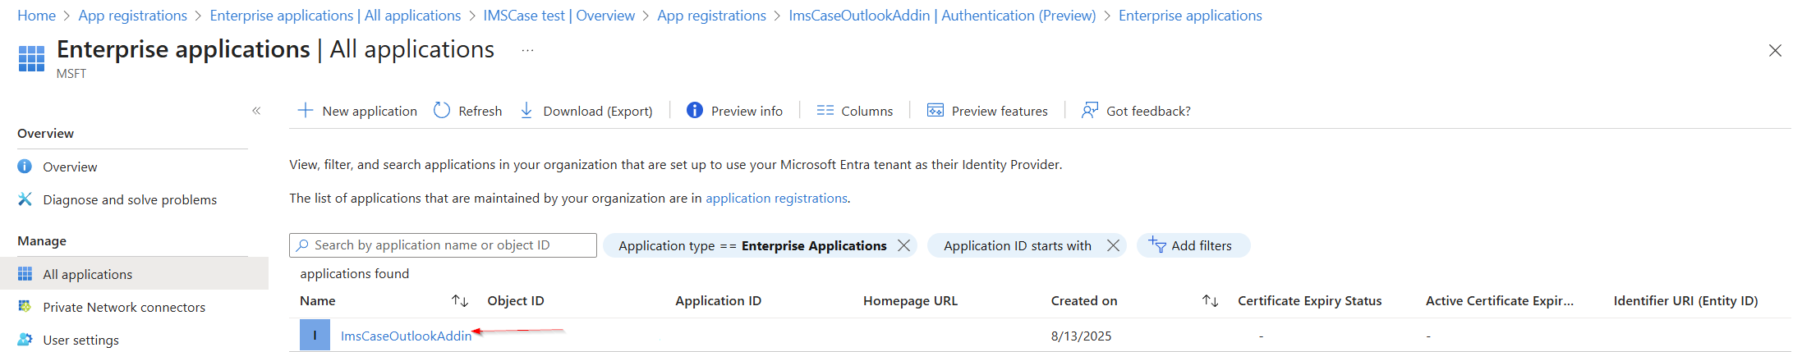Image resolution: width=1802 pixels, height=352 pixels.
Task: Click the Overview info icon in sidebar
Action: pos(25,167)
